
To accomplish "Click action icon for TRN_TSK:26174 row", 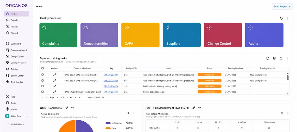I will (55, 92).
